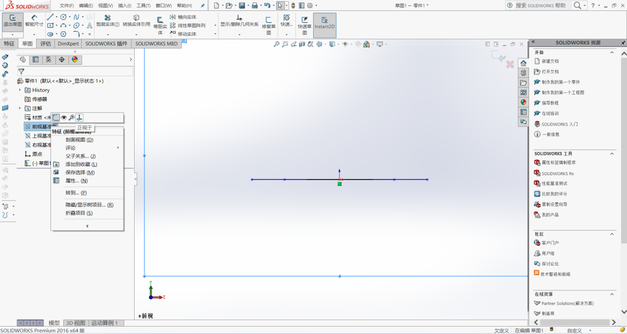
Task: Switch to the DimXpert tab
Action: [x=68, y=44]
